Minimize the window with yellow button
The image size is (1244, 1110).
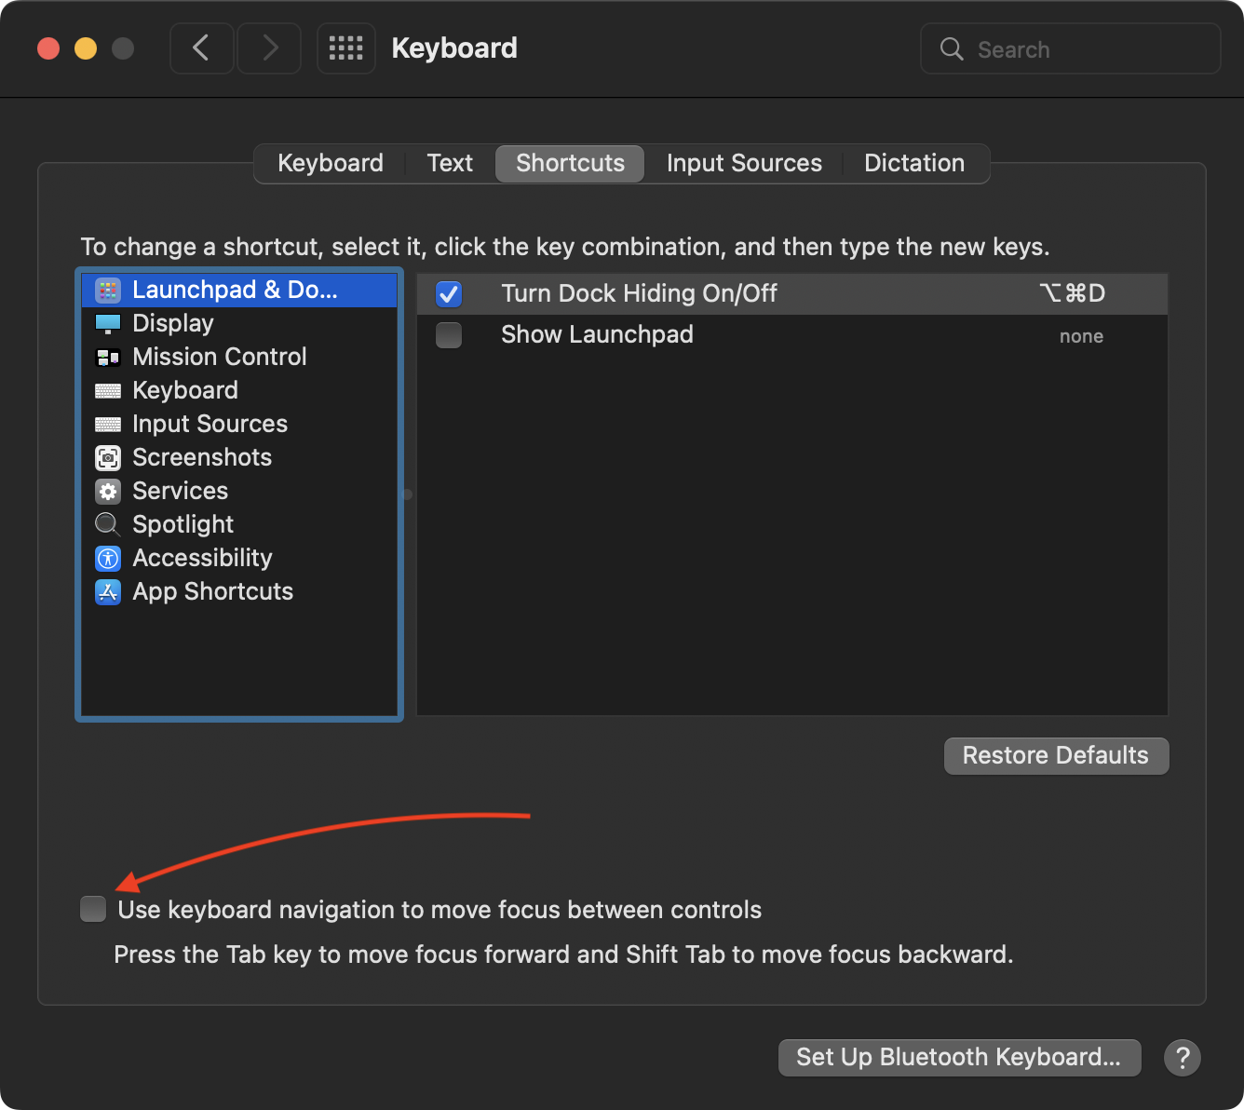click(x=86, y=48)
